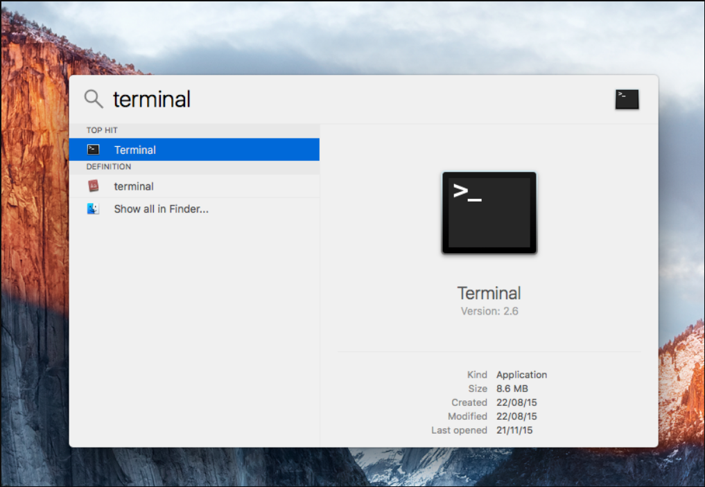705x487 pixels.
Task: Click the Terminal icon in the search bar
Action: [627, 99]
